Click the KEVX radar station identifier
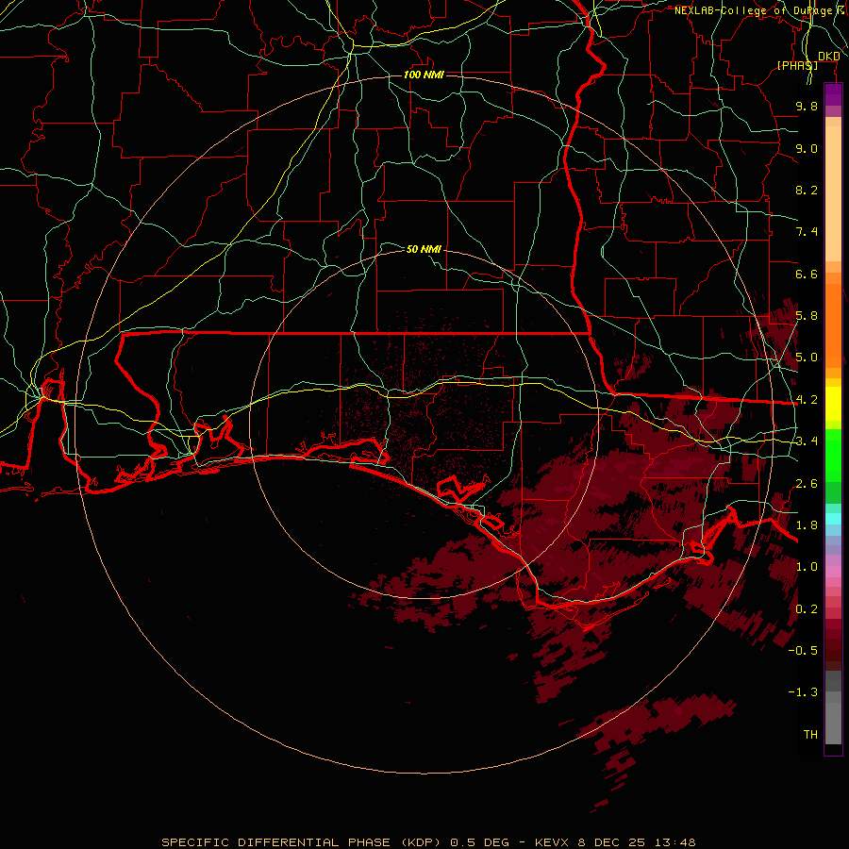The image size is (849, 849). coord(553,842)
